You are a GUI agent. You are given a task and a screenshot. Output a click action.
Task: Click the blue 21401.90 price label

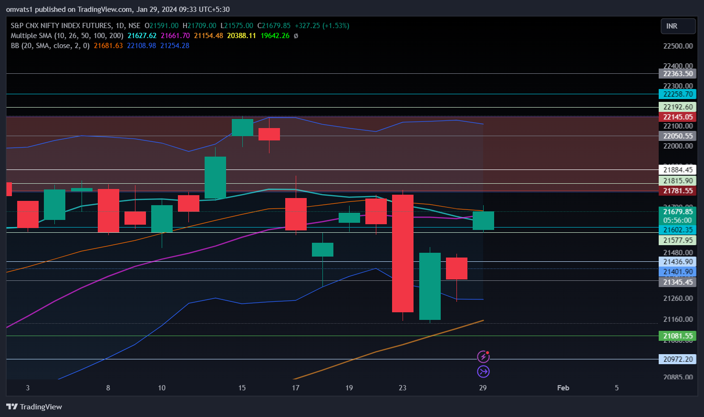click(678, 272)
